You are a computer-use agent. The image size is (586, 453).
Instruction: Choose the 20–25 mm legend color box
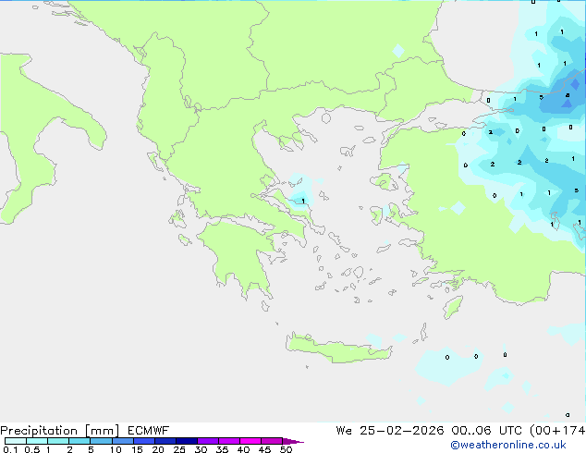(x=165, y=441)
